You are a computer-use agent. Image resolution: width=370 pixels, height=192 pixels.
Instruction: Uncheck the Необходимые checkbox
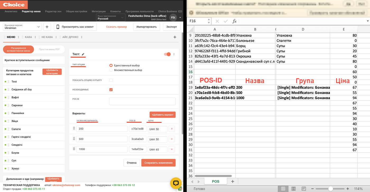tap(111, 90)
